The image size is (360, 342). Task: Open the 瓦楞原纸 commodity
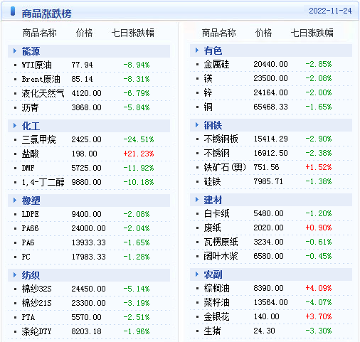click(x=221, y=242)
